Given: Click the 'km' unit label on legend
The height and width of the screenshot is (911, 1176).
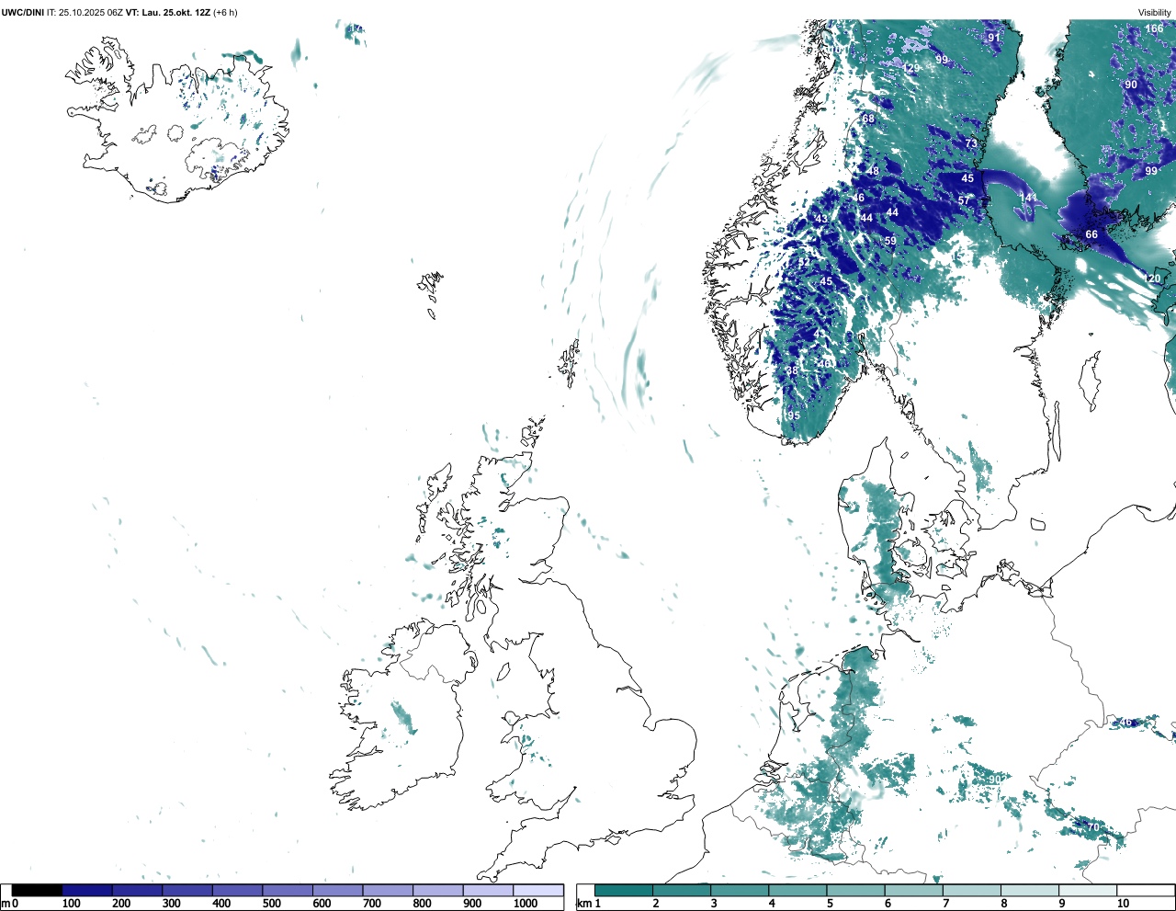Looking at the screenshot, I should pos(583,904).
